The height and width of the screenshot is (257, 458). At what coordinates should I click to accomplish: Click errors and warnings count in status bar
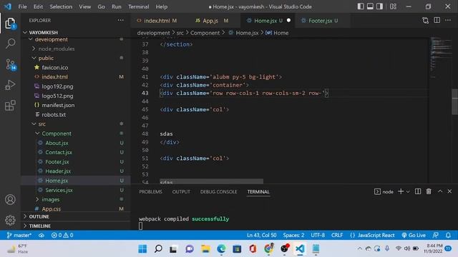[x=62, y=235]
